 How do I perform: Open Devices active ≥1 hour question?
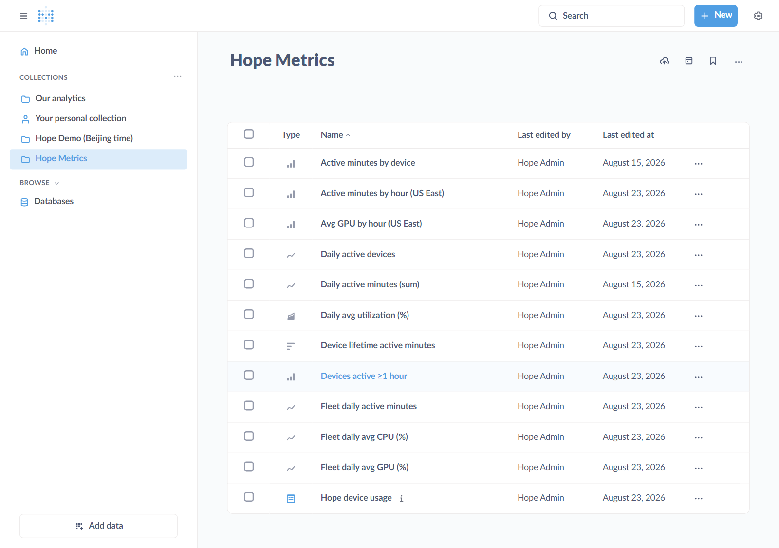click(x=364, y=376)
